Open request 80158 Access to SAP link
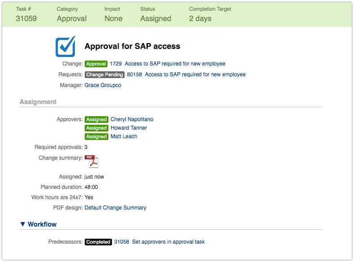 (x=186, y=74)
